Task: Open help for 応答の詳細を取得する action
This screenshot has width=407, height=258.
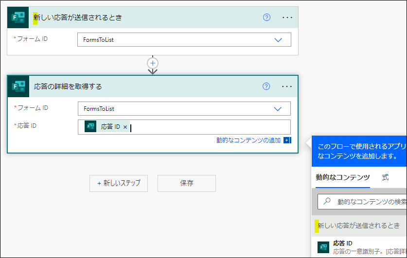Action: click(266, 86)
